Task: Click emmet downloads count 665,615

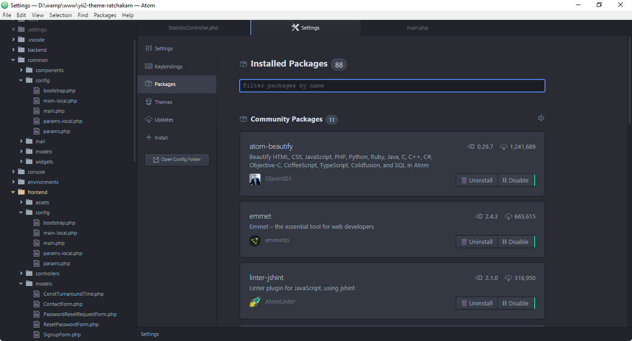Action: 525,216
